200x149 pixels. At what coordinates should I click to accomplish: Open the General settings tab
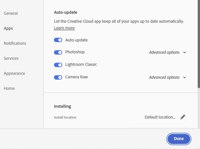pos(11,13)
